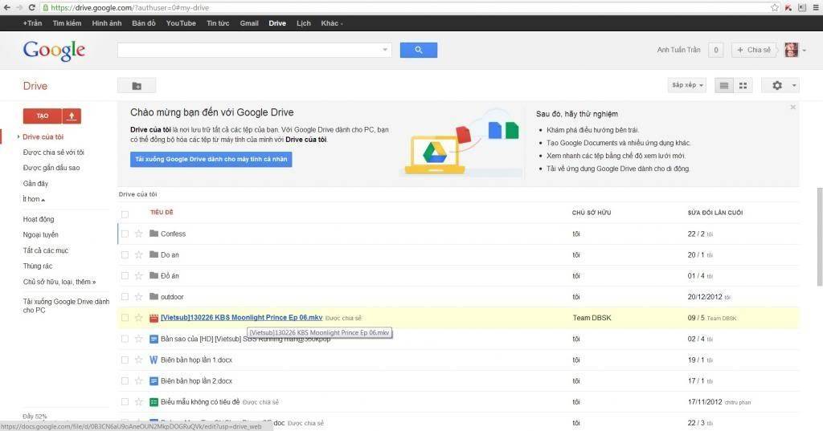Open Hình ảnh in top bar

coord(107,23)
